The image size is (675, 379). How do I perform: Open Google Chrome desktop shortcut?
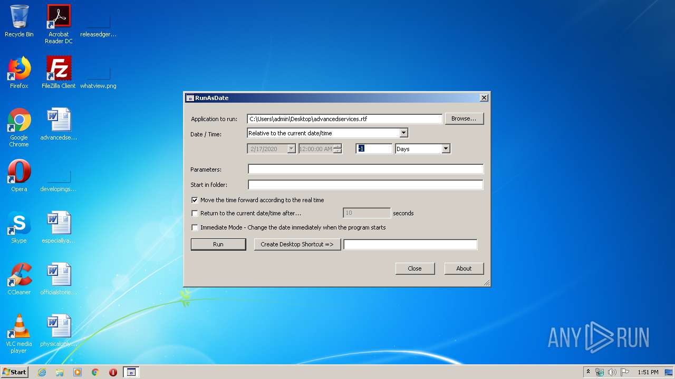point(19,127)
